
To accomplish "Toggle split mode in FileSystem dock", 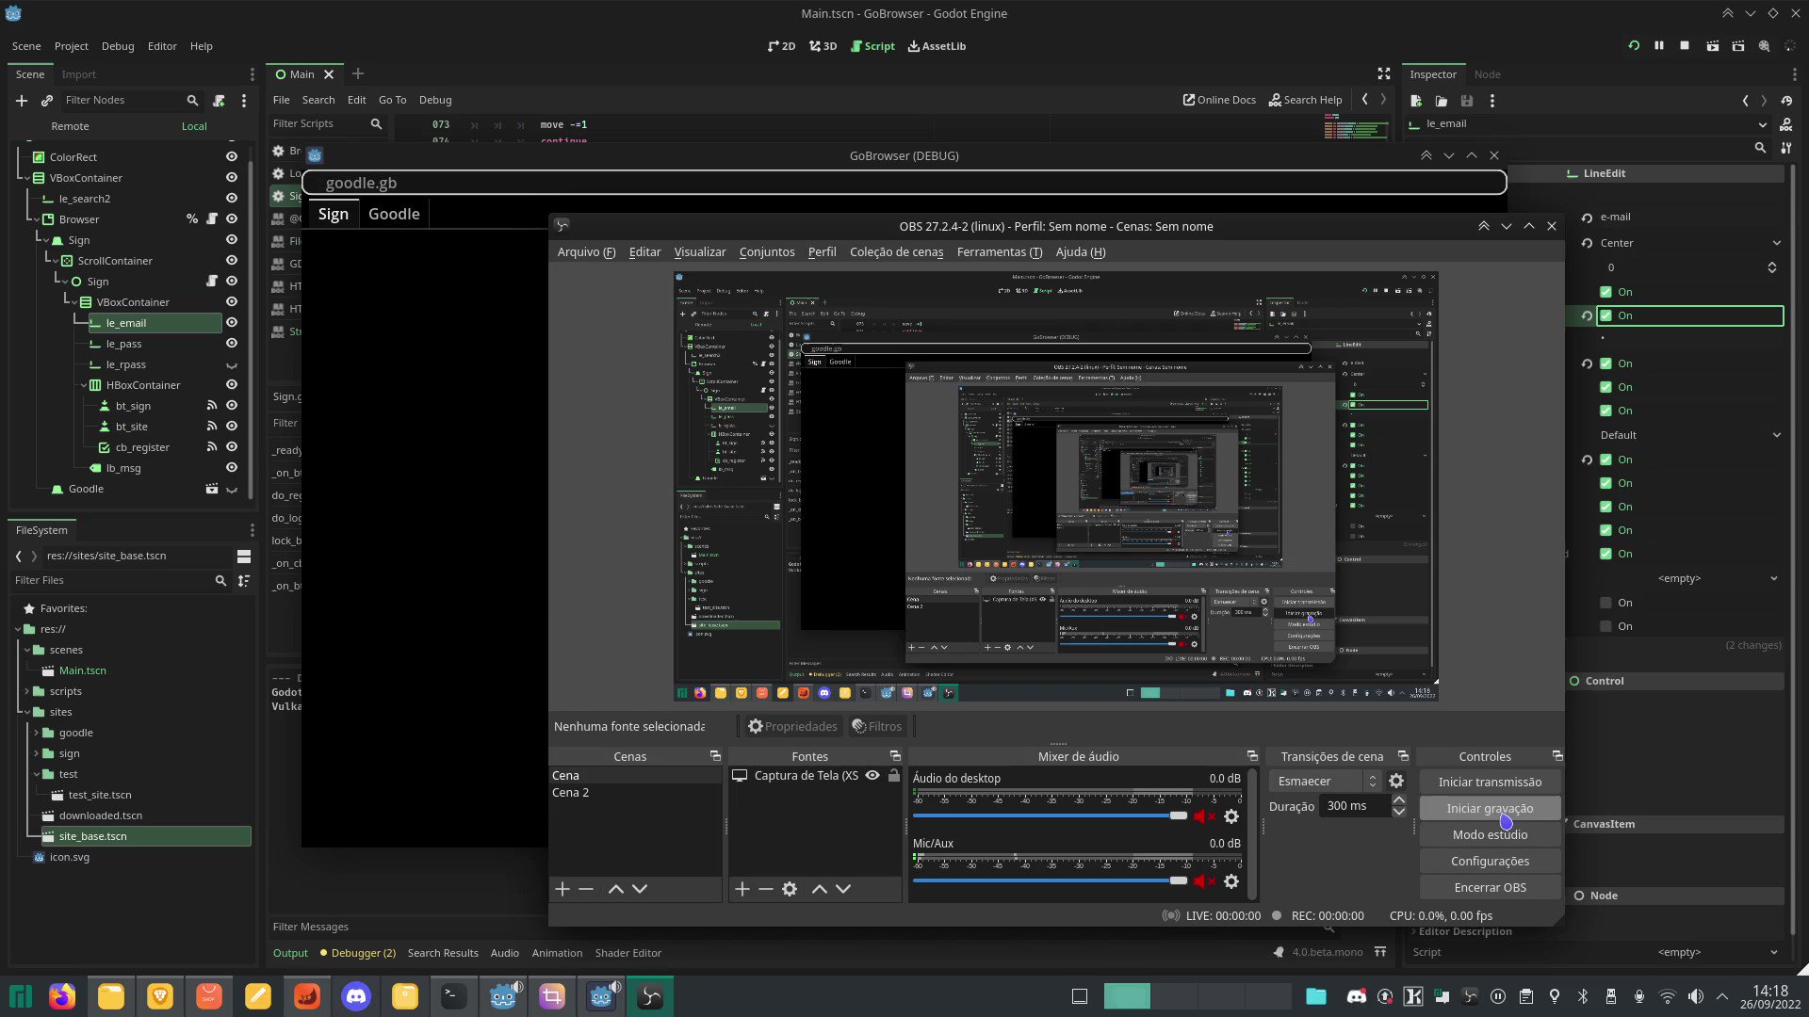I will (x=244, y=556).
